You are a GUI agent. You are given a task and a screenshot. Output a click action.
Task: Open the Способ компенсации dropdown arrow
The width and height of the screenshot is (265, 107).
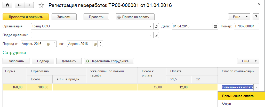(x=256, y=87)
